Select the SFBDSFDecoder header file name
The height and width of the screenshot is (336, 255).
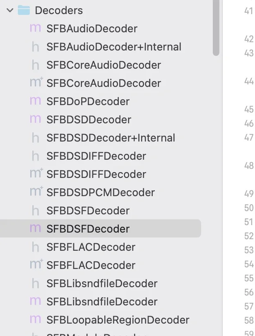tap(88, 211)
